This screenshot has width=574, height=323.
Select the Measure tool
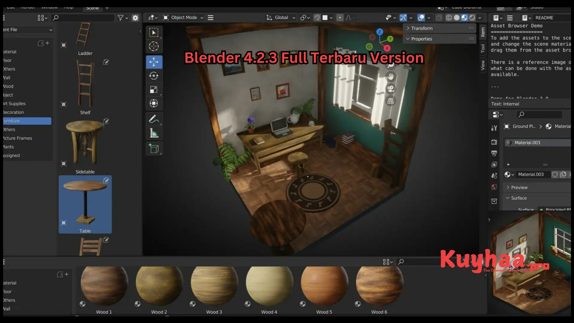[x=154, y=133]
